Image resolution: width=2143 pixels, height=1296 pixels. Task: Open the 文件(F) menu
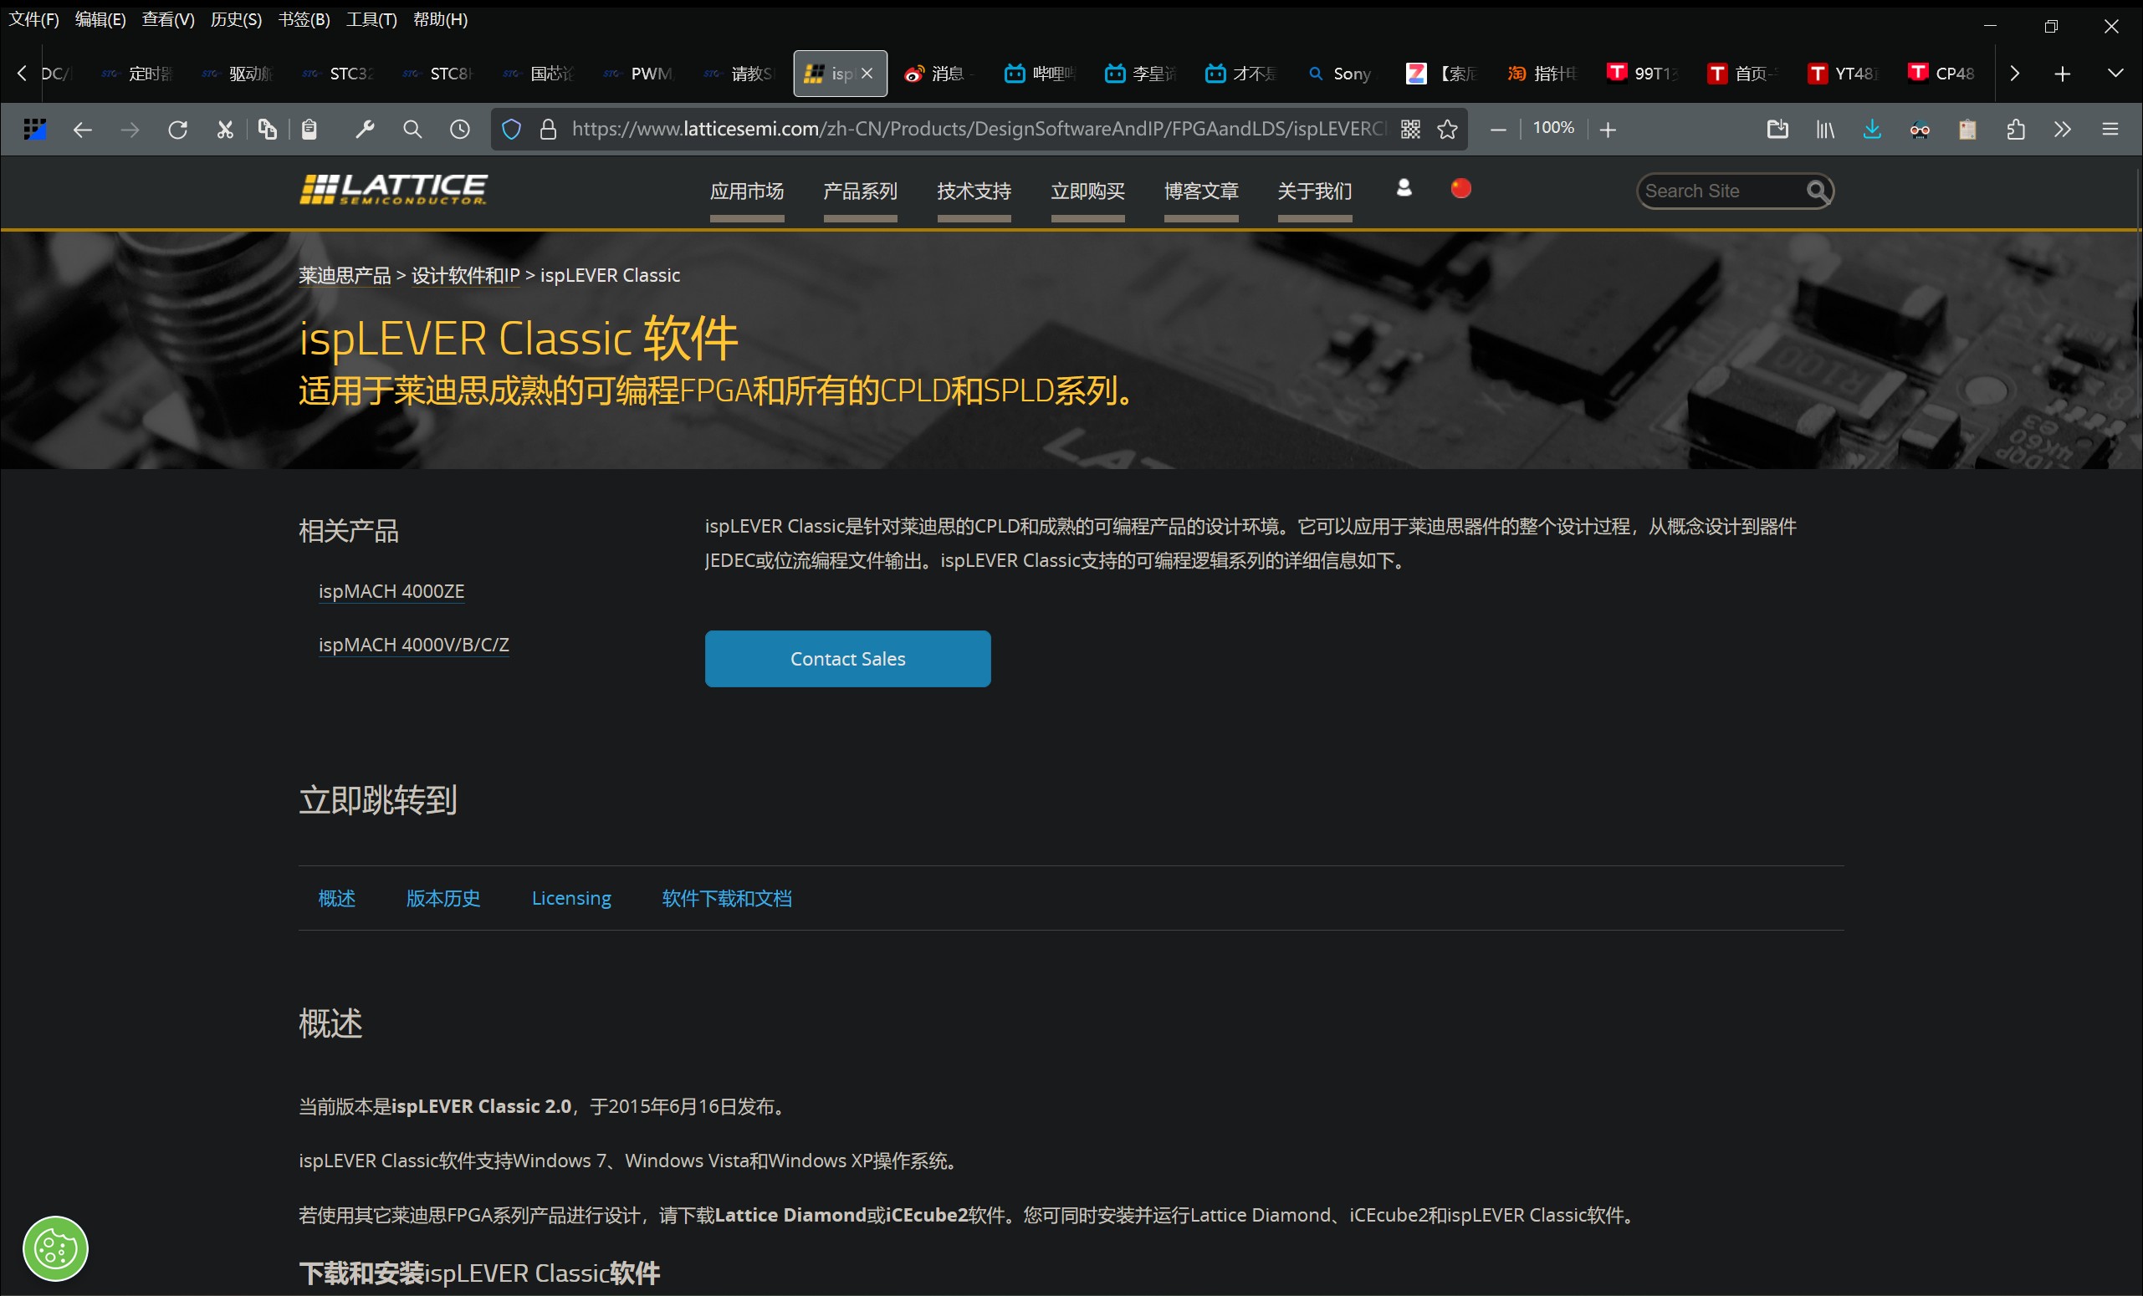34,19
